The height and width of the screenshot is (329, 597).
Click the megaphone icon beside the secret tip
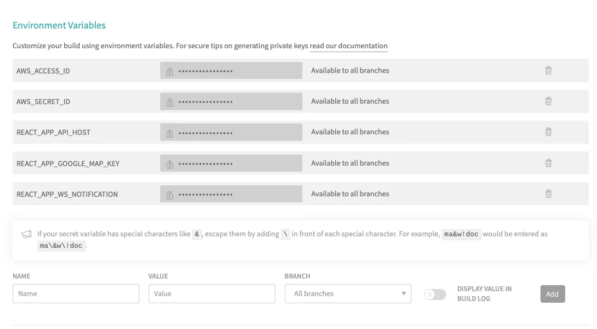coord(26,234)
